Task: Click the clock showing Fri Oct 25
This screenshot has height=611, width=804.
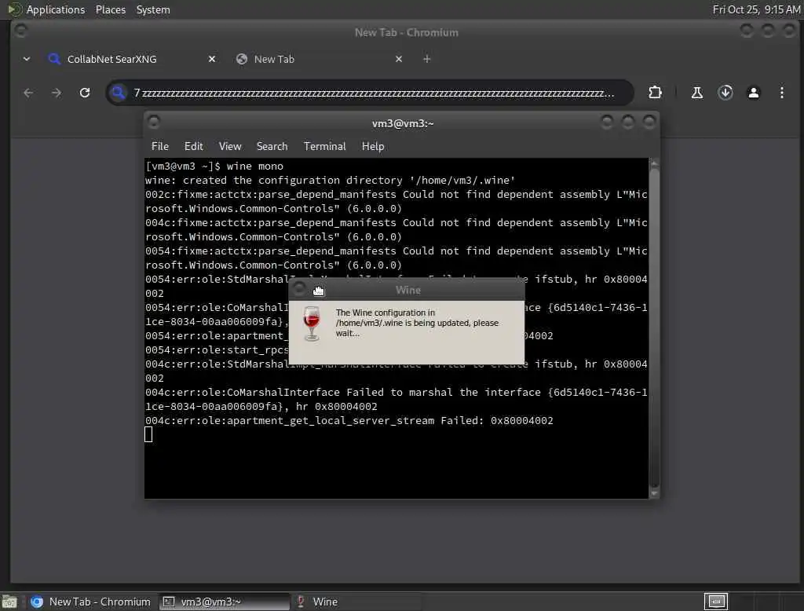Action: 756,9
